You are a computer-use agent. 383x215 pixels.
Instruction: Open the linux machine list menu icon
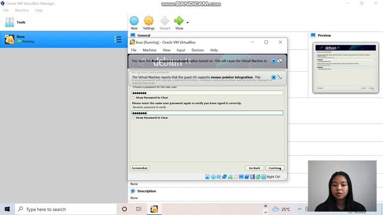point(118,39)
